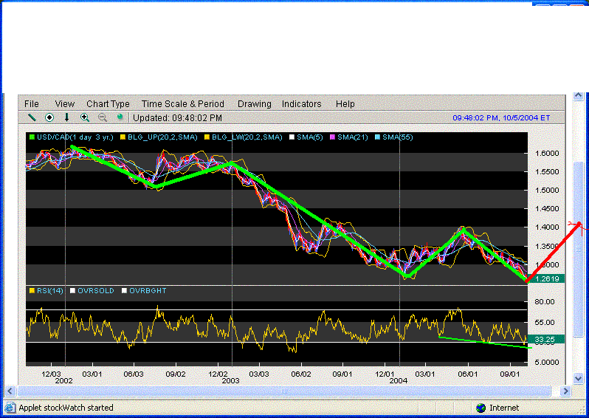Viewport: 589px width, 418px height.
Task: Open the View menu
Action: tap(65, 104)
